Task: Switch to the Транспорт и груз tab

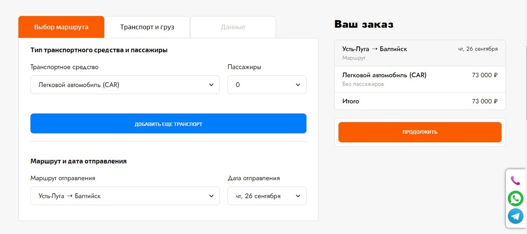Action: 147,27
